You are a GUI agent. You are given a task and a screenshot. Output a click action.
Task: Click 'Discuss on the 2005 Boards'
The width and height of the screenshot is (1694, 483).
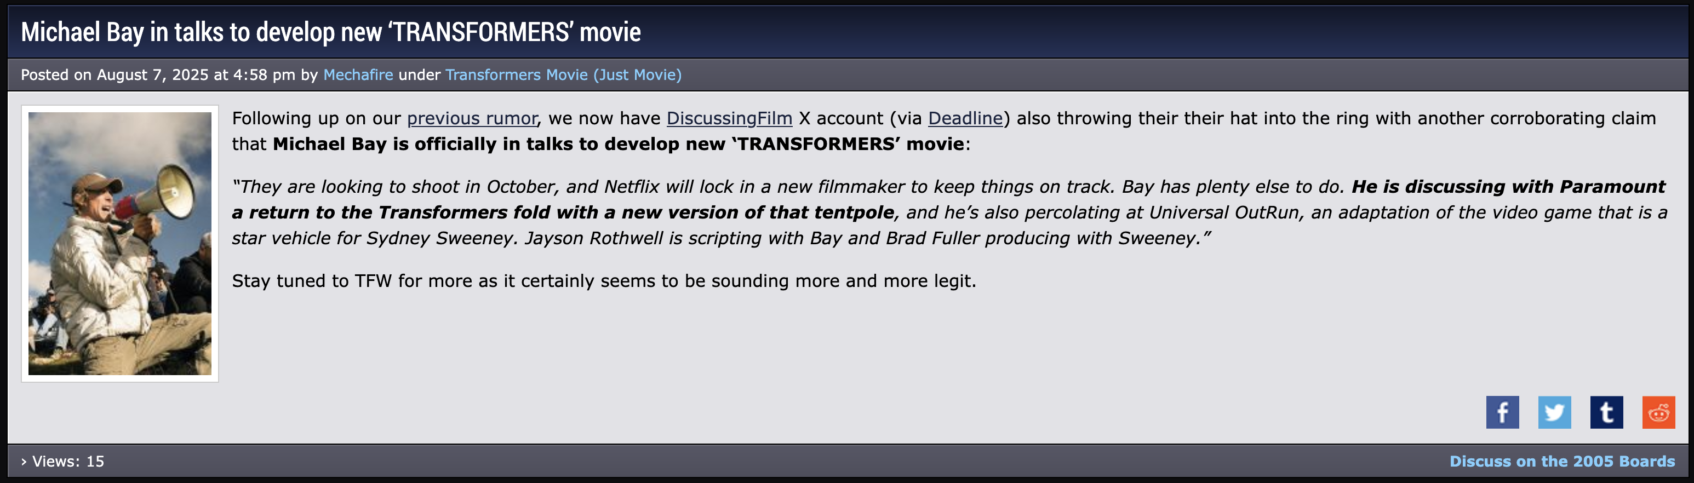point(1562,461)
